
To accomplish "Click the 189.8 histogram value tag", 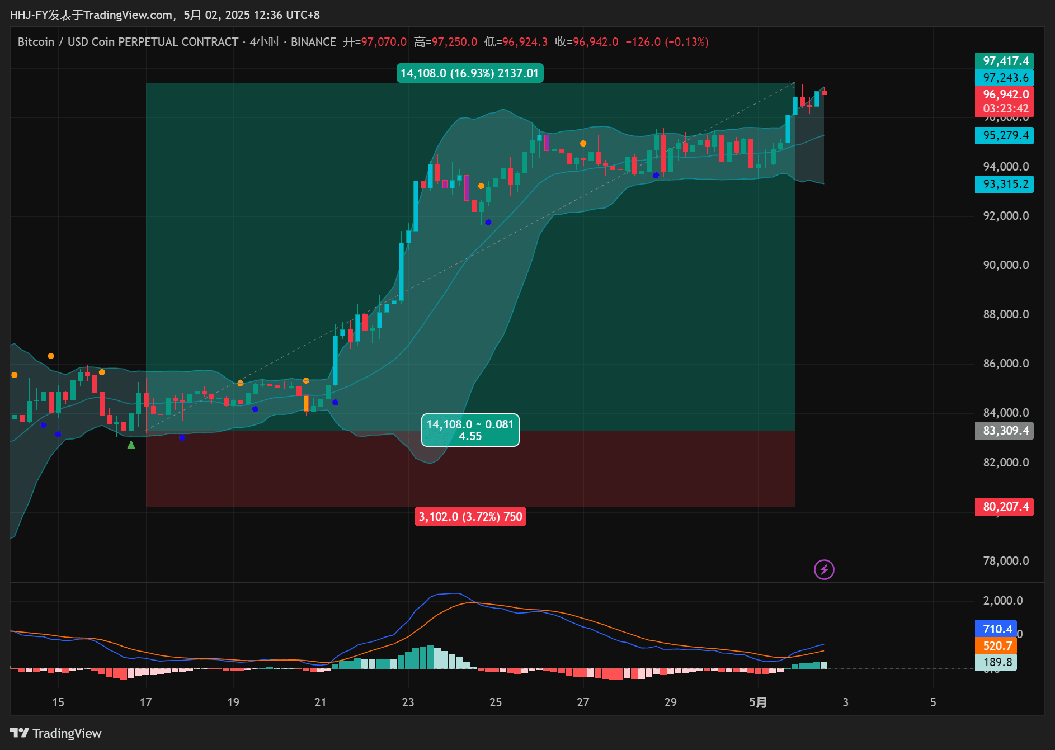I will pos(996,662).
